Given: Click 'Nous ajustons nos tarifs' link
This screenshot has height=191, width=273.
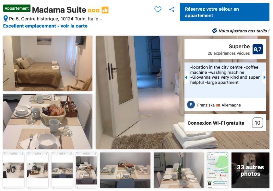Looking at the screenshot, I should click(x=244, y=31).
